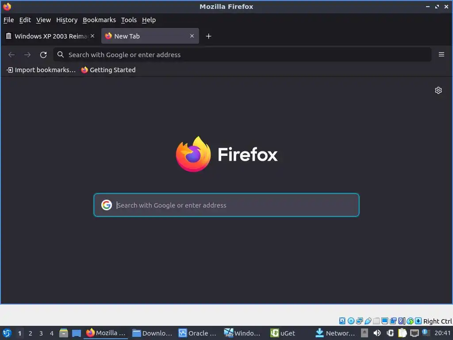Activate Mozilla Firefox taskbar entry
This screenshot has width=453, height=340.
click(x=106, y=333)
